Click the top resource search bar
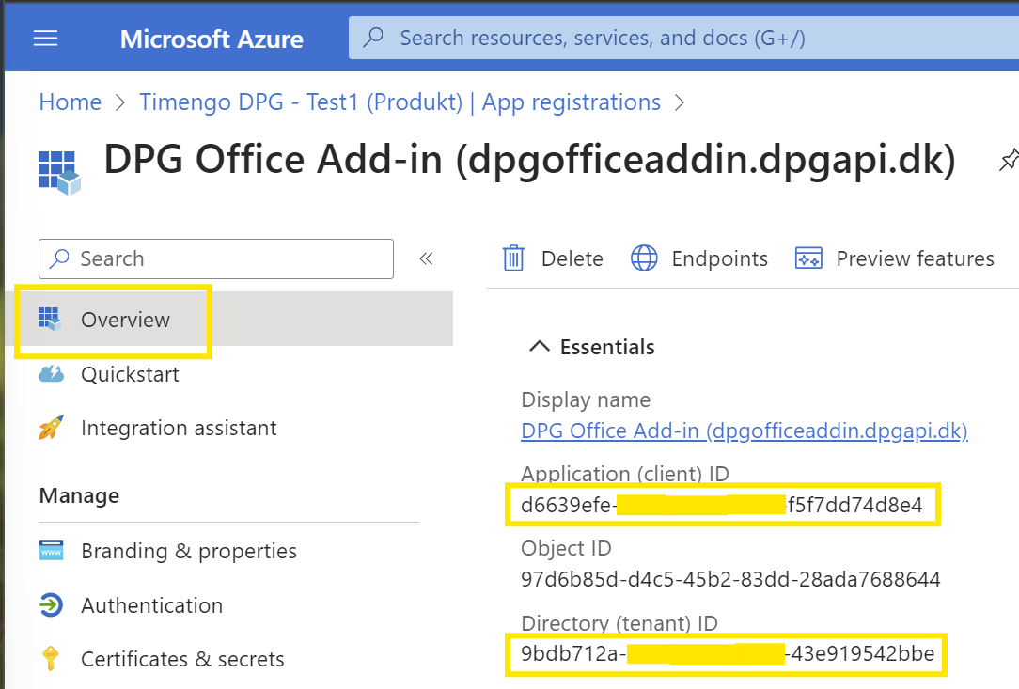The width and height of the screenshot is (1019, 689). [677, 39]
